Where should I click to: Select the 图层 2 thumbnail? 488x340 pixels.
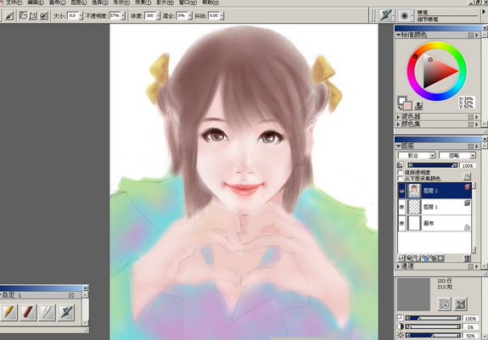tap(414, 191)
